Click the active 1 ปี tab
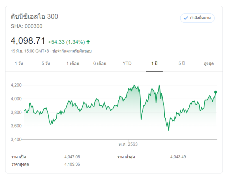The image size is (226, 178). point(154,64)
